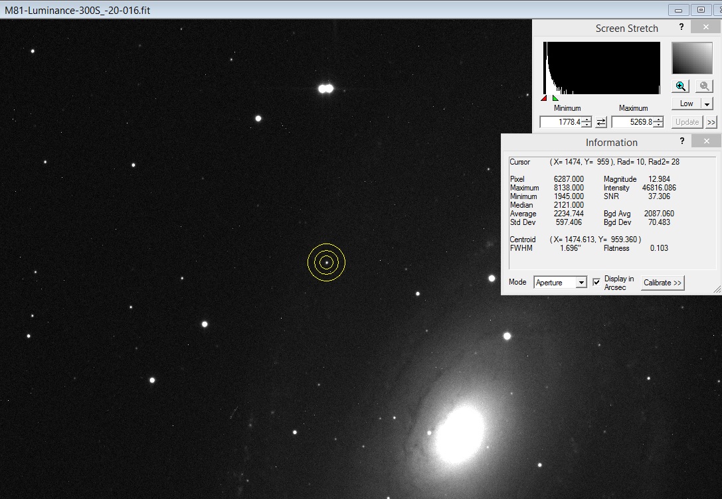Open Information window help via question mark icon
Screen dimensions: 722x499
click(x=681, y=141)
